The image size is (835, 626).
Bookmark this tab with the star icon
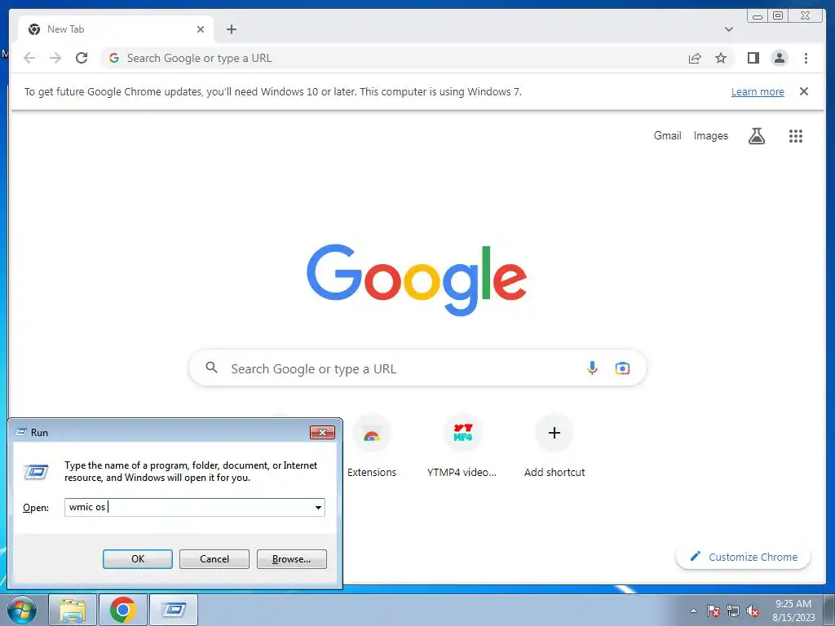(x=721, y=58)
